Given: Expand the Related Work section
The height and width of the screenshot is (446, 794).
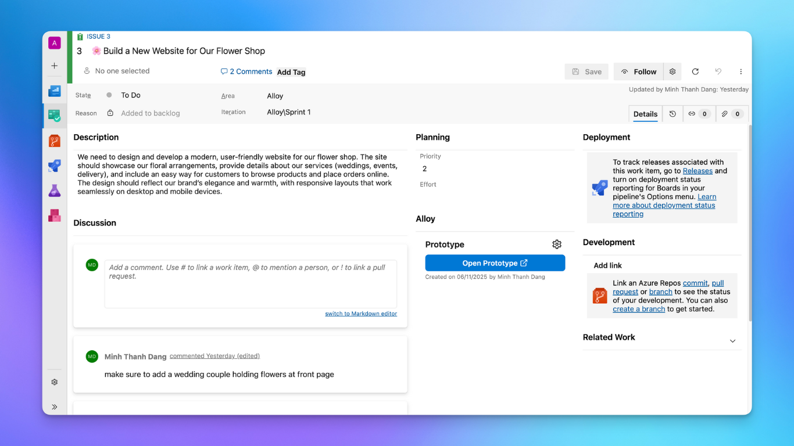Looking at the screenshot, I should point(732,341).
